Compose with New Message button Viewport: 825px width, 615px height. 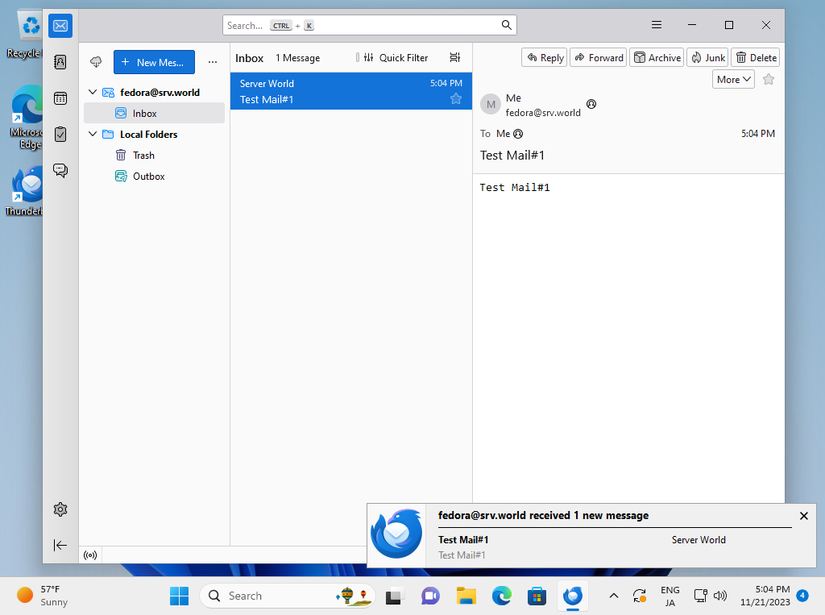(x=154, y=62)
